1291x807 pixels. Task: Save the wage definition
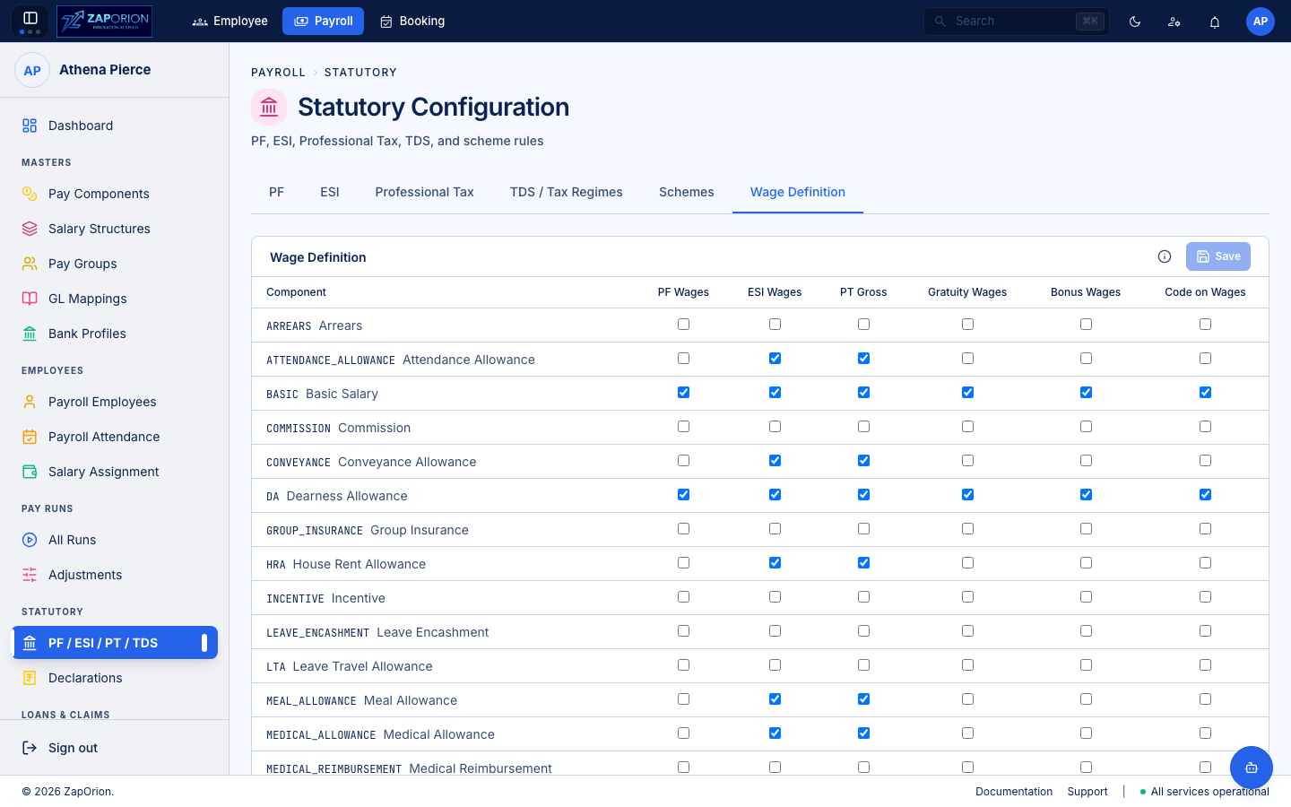click(1218, 256)
